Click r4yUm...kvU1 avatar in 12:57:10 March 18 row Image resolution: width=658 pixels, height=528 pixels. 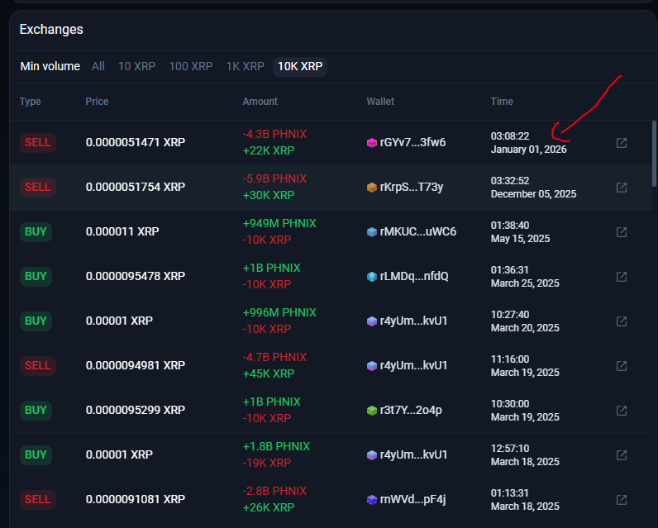(x=372, y=455)
